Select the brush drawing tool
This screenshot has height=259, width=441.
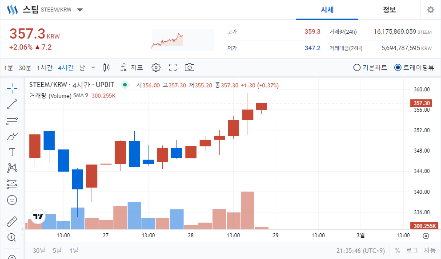point(12,137)
